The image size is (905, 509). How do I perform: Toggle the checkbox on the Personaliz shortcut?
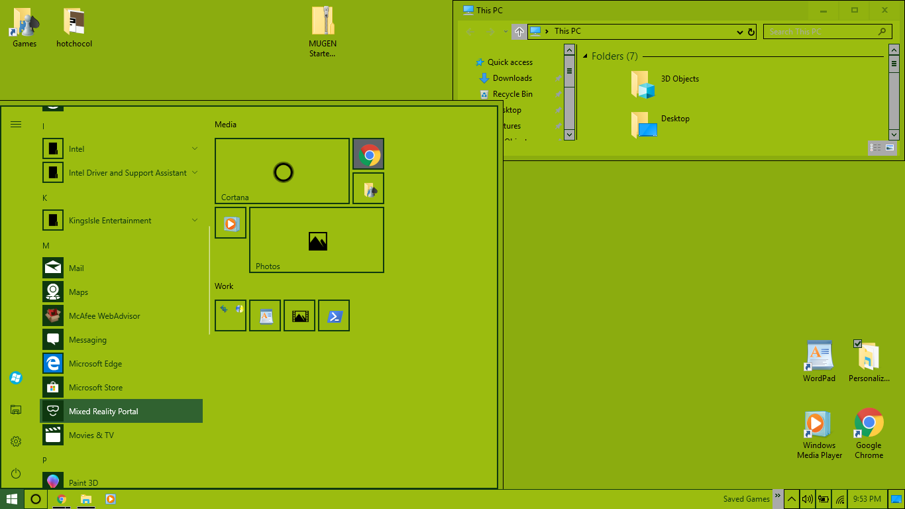click(x=859, y=343)
